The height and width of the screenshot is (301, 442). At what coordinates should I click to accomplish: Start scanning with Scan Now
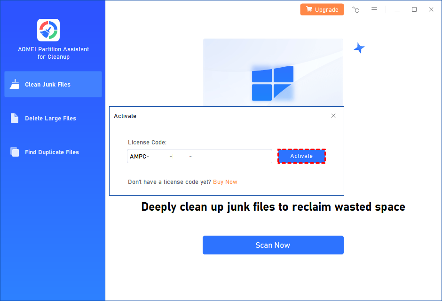[x=273, y=245]
